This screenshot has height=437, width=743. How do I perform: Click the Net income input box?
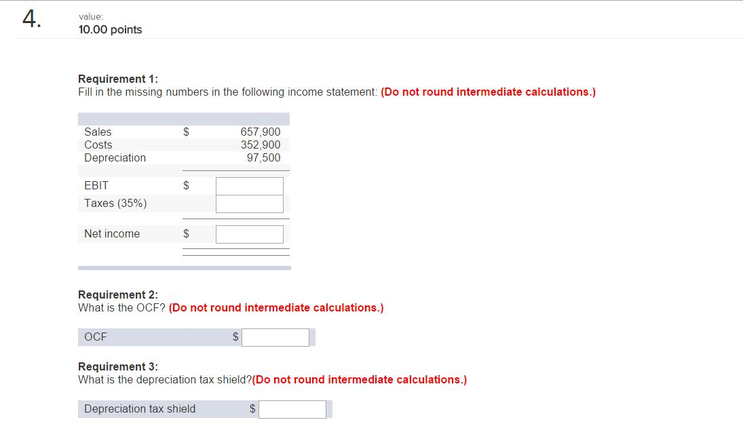[250, 234]
